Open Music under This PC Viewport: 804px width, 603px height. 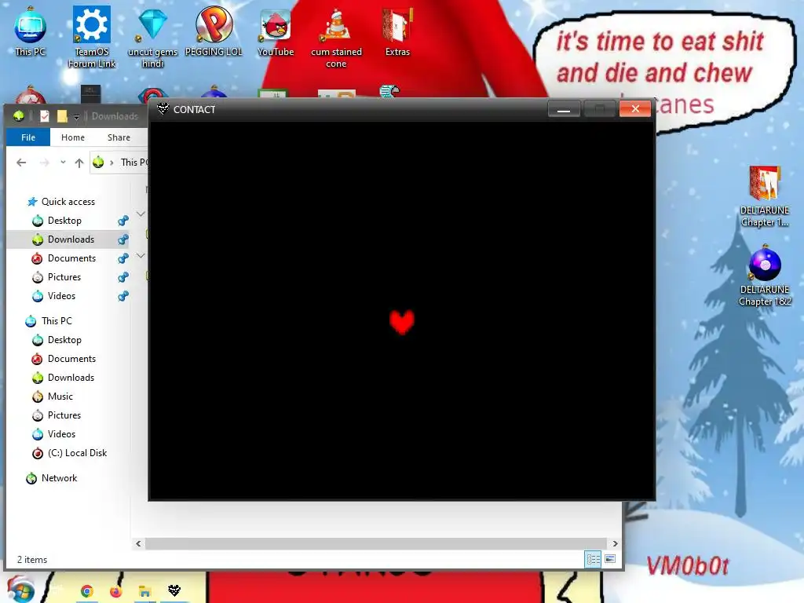pyautogui.click(x=60, y=397)
